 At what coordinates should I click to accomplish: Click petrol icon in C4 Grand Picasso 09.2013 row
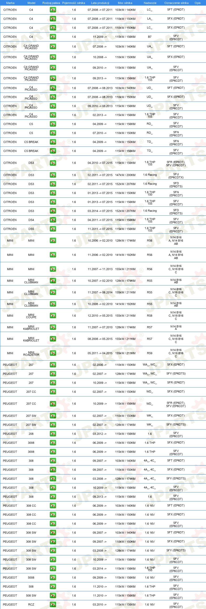click(x=53, y=78)
